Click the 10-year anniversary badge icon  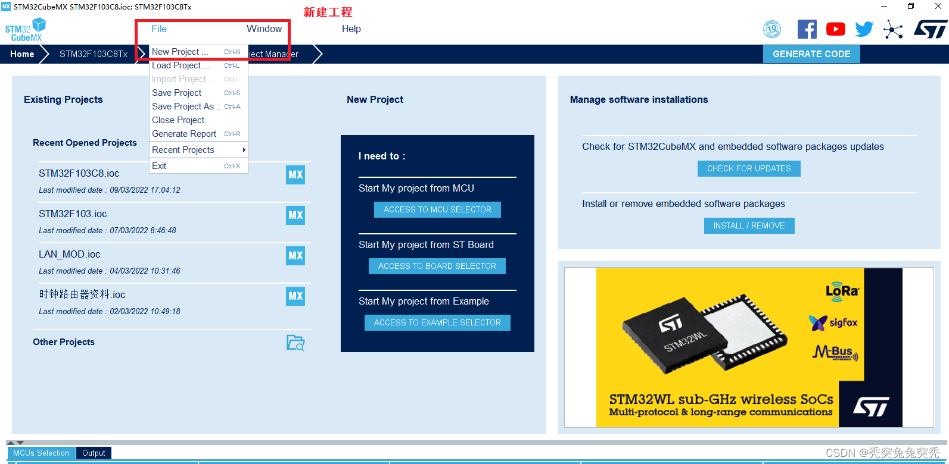click(x=772, y=29)
